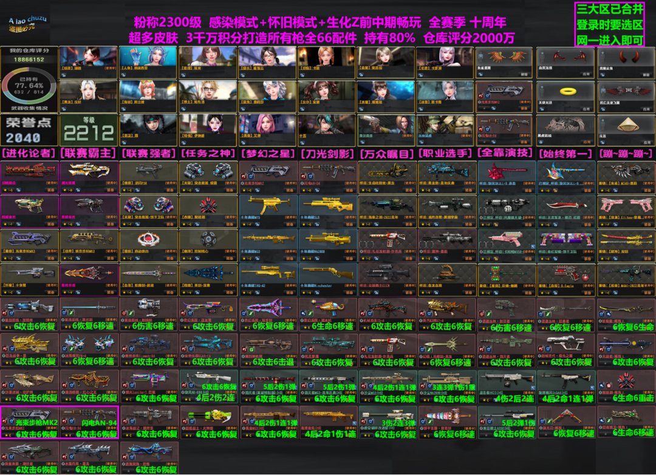Click the gold chainsaw weapon card
This screenshot has width=656, height=475.
pos(388,177)
